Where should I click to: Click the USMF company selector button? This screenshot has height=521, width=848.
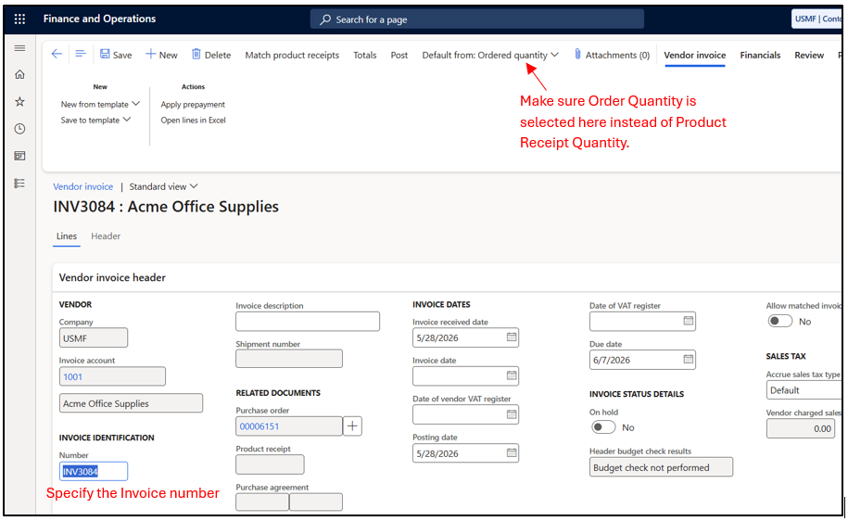[817, 19]
